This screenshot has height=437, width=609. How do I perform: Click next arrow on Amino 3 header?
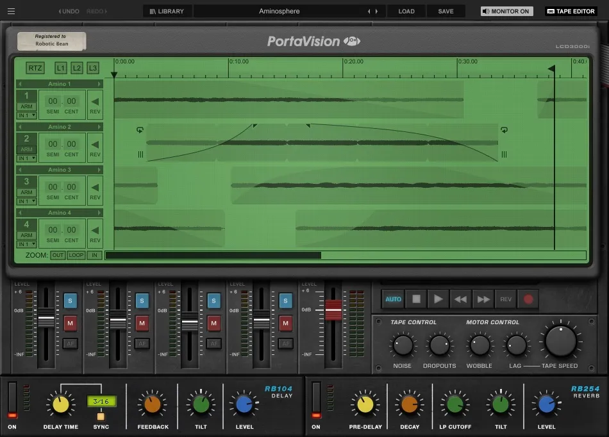pyautogui.click(x=99, y=170)
